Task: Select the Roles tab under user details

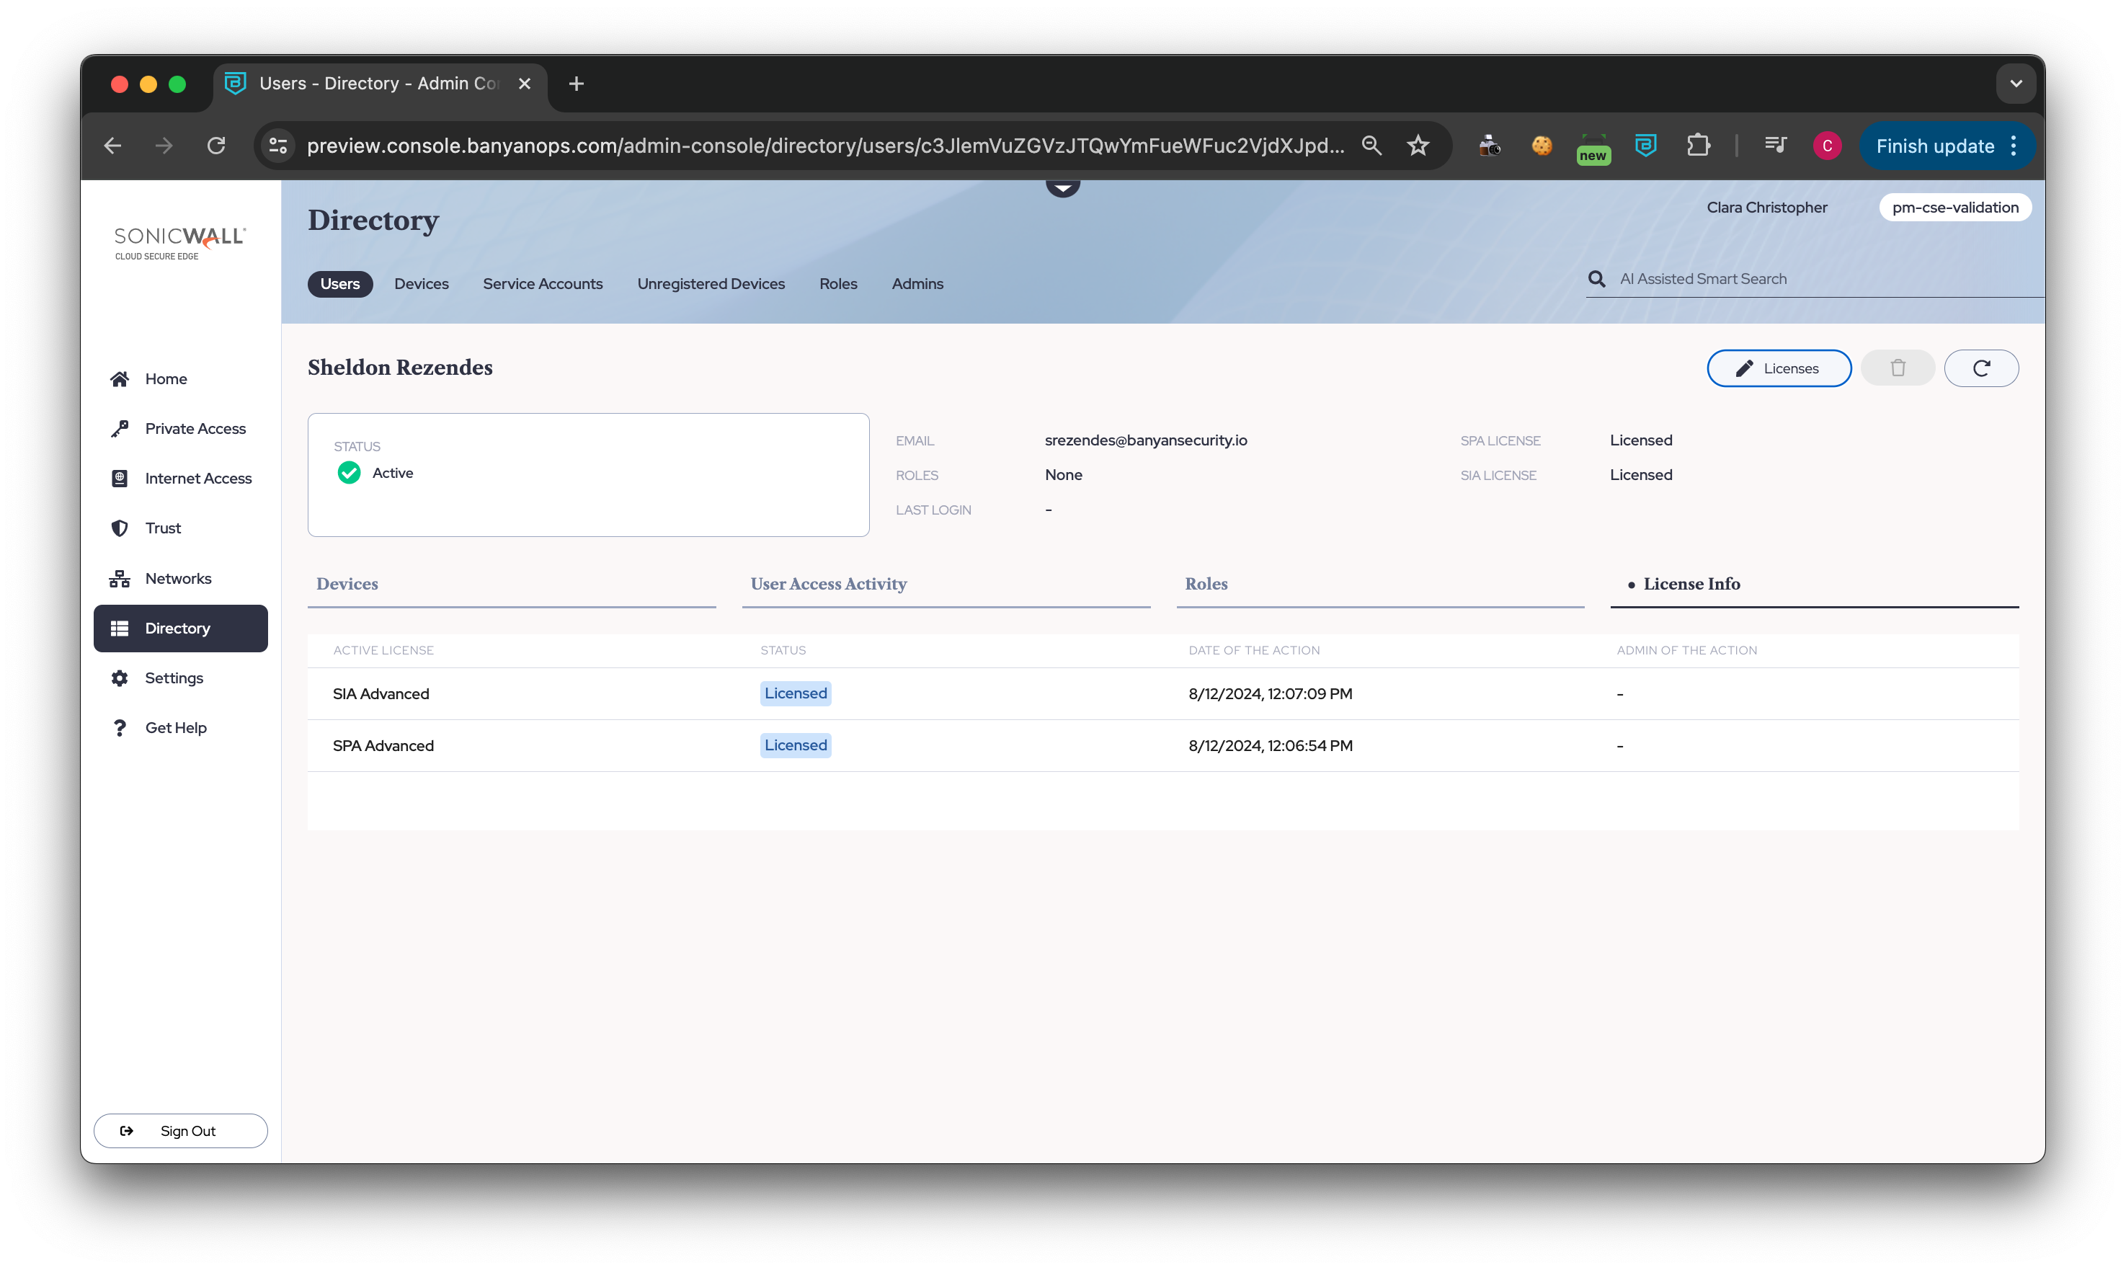Action: tap(1206, 584)
